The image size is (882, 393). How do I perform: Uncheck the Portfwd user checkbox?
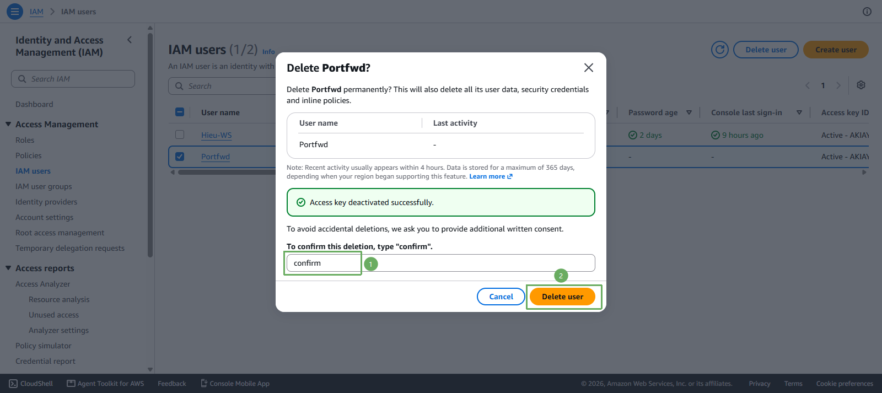pos(180,157)
